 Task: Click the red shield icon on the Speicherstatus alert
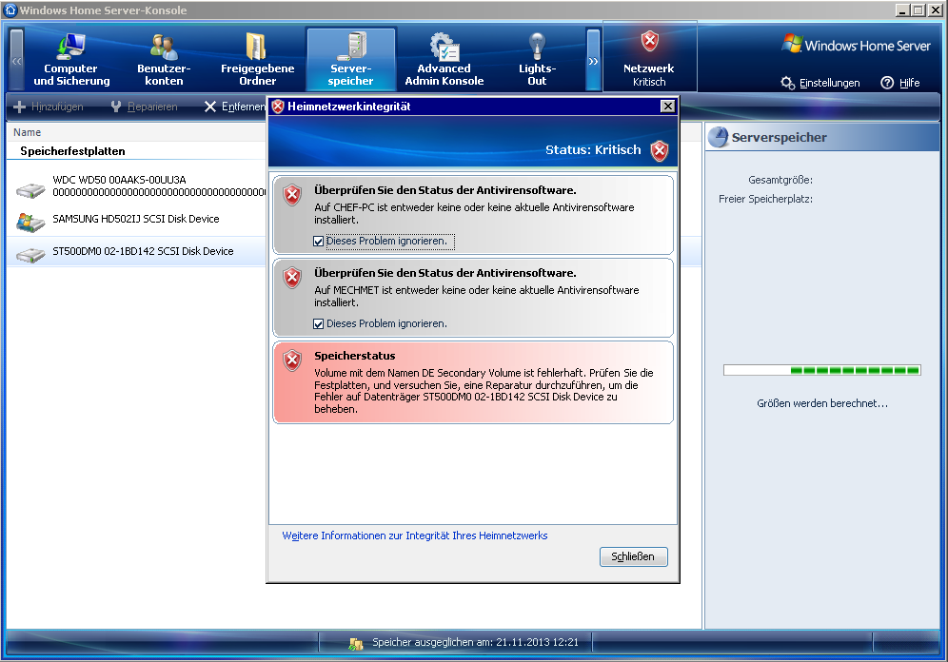point(292,360)
